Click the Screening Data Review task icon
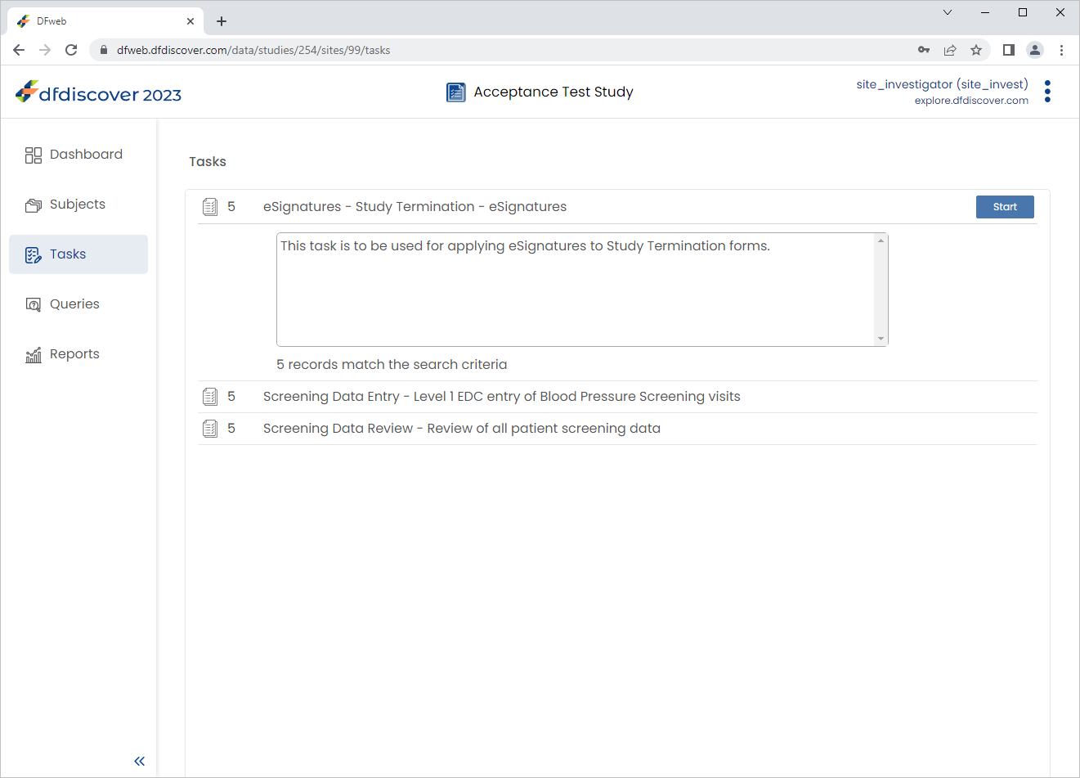The image size is (1080, 778). [210, 429]
